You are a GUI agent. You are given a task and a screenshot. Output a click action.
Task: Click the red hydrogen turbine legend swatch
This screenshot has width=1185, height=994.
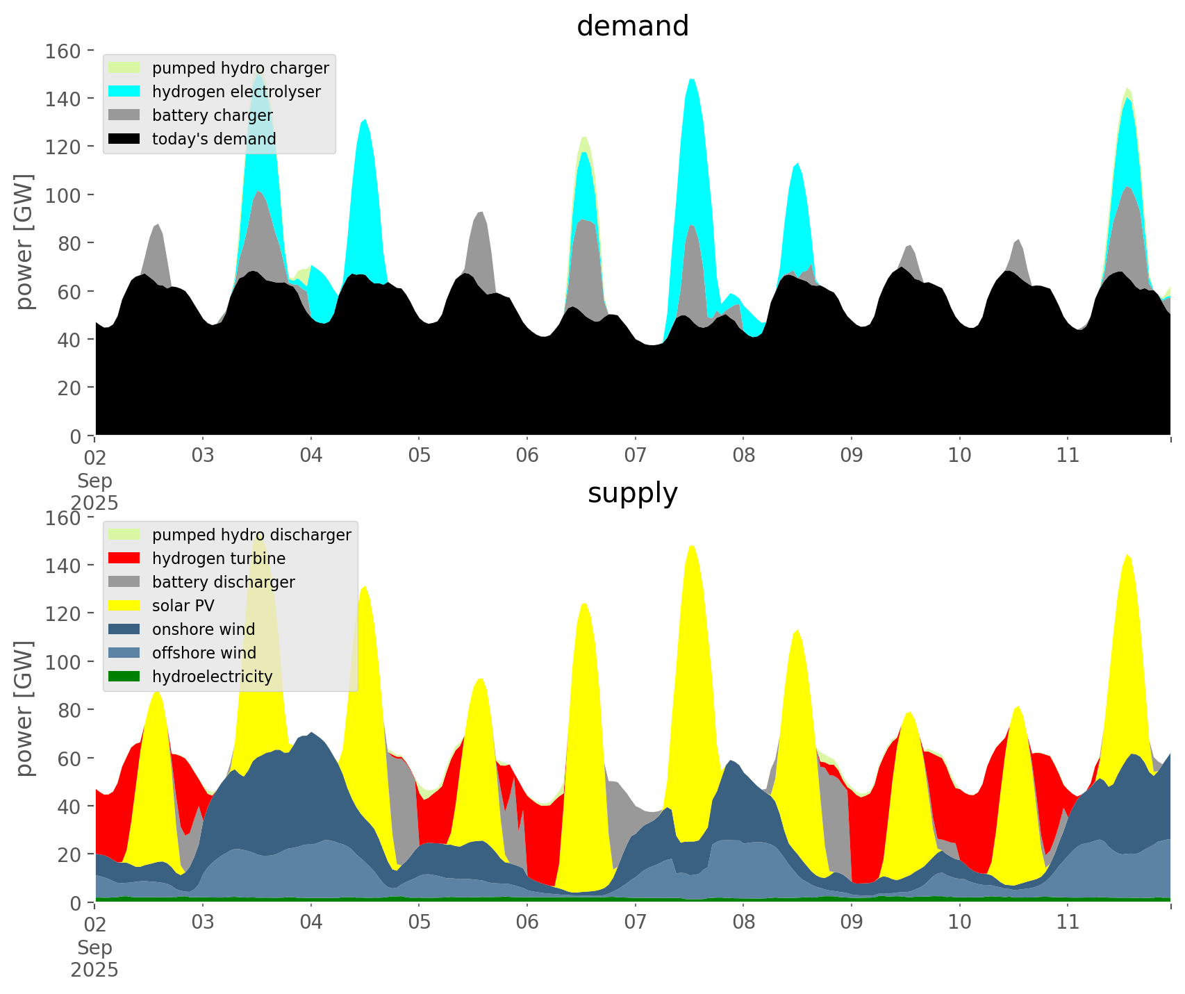[124, 558]
